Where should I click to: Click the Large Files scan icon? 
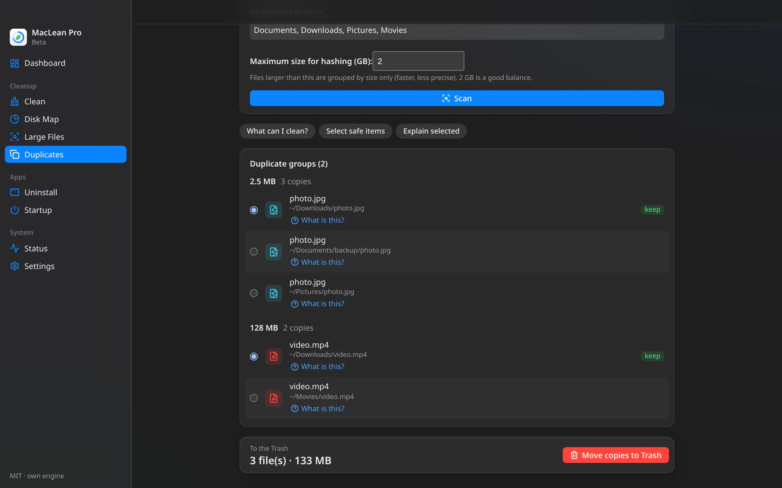pyautogui.click(x=15, y=137)
